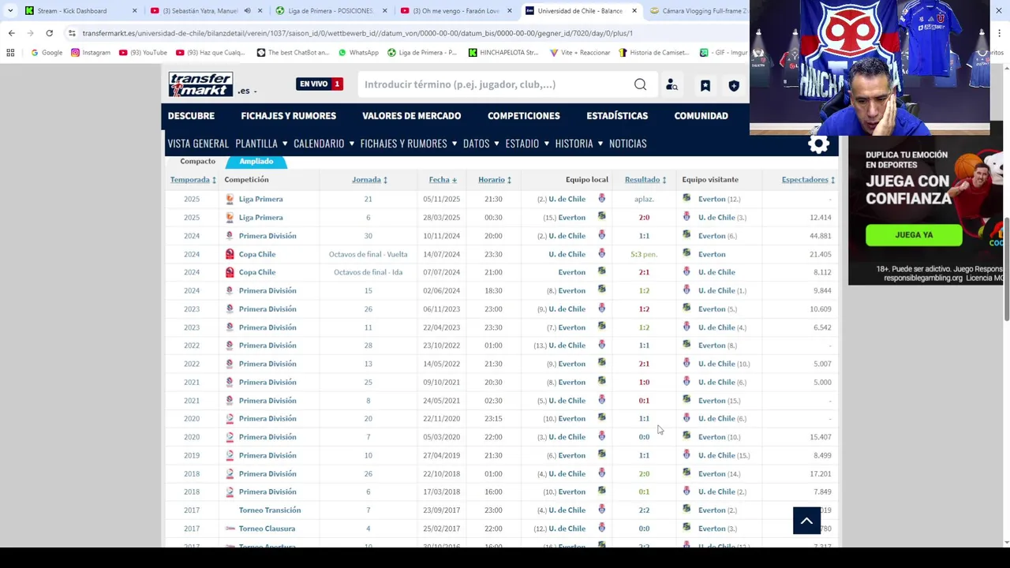The image size is (1010, 568).
Task: Close the Universidad de Chile tab
Action: (634, 11)
